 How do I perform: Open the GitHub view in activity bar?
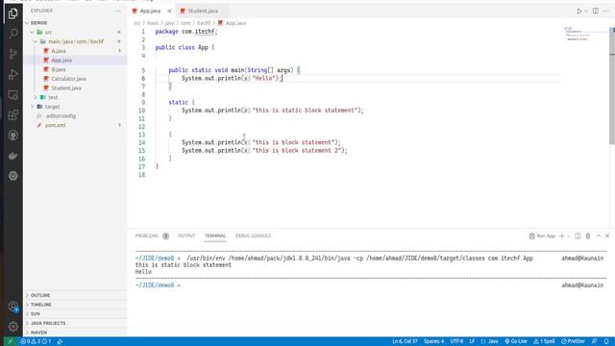(x=12, y=136)
